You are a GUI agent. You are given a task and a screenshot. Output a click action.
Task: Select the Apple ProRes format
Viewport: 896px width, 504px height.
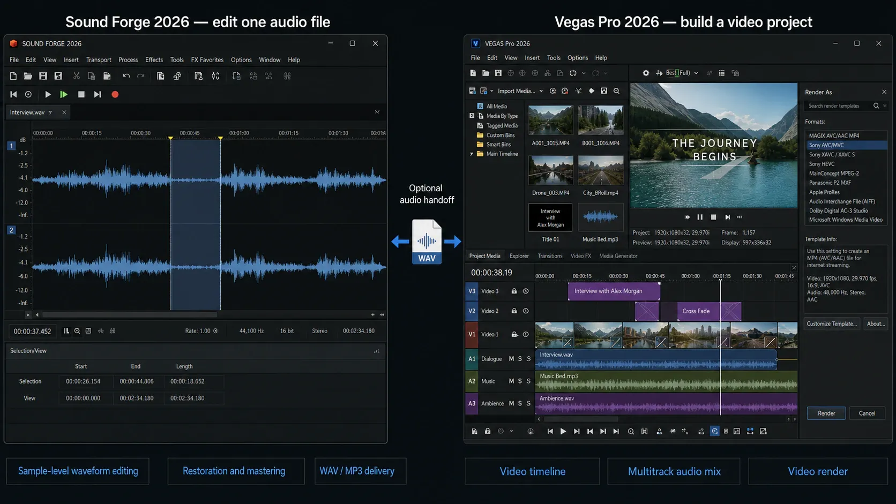[847, 192]
